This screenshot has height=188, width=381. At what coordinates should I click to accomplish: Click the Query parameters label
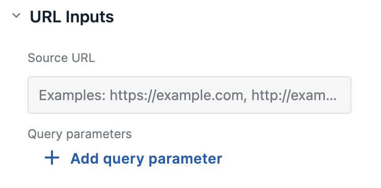(x=79, y=134)
